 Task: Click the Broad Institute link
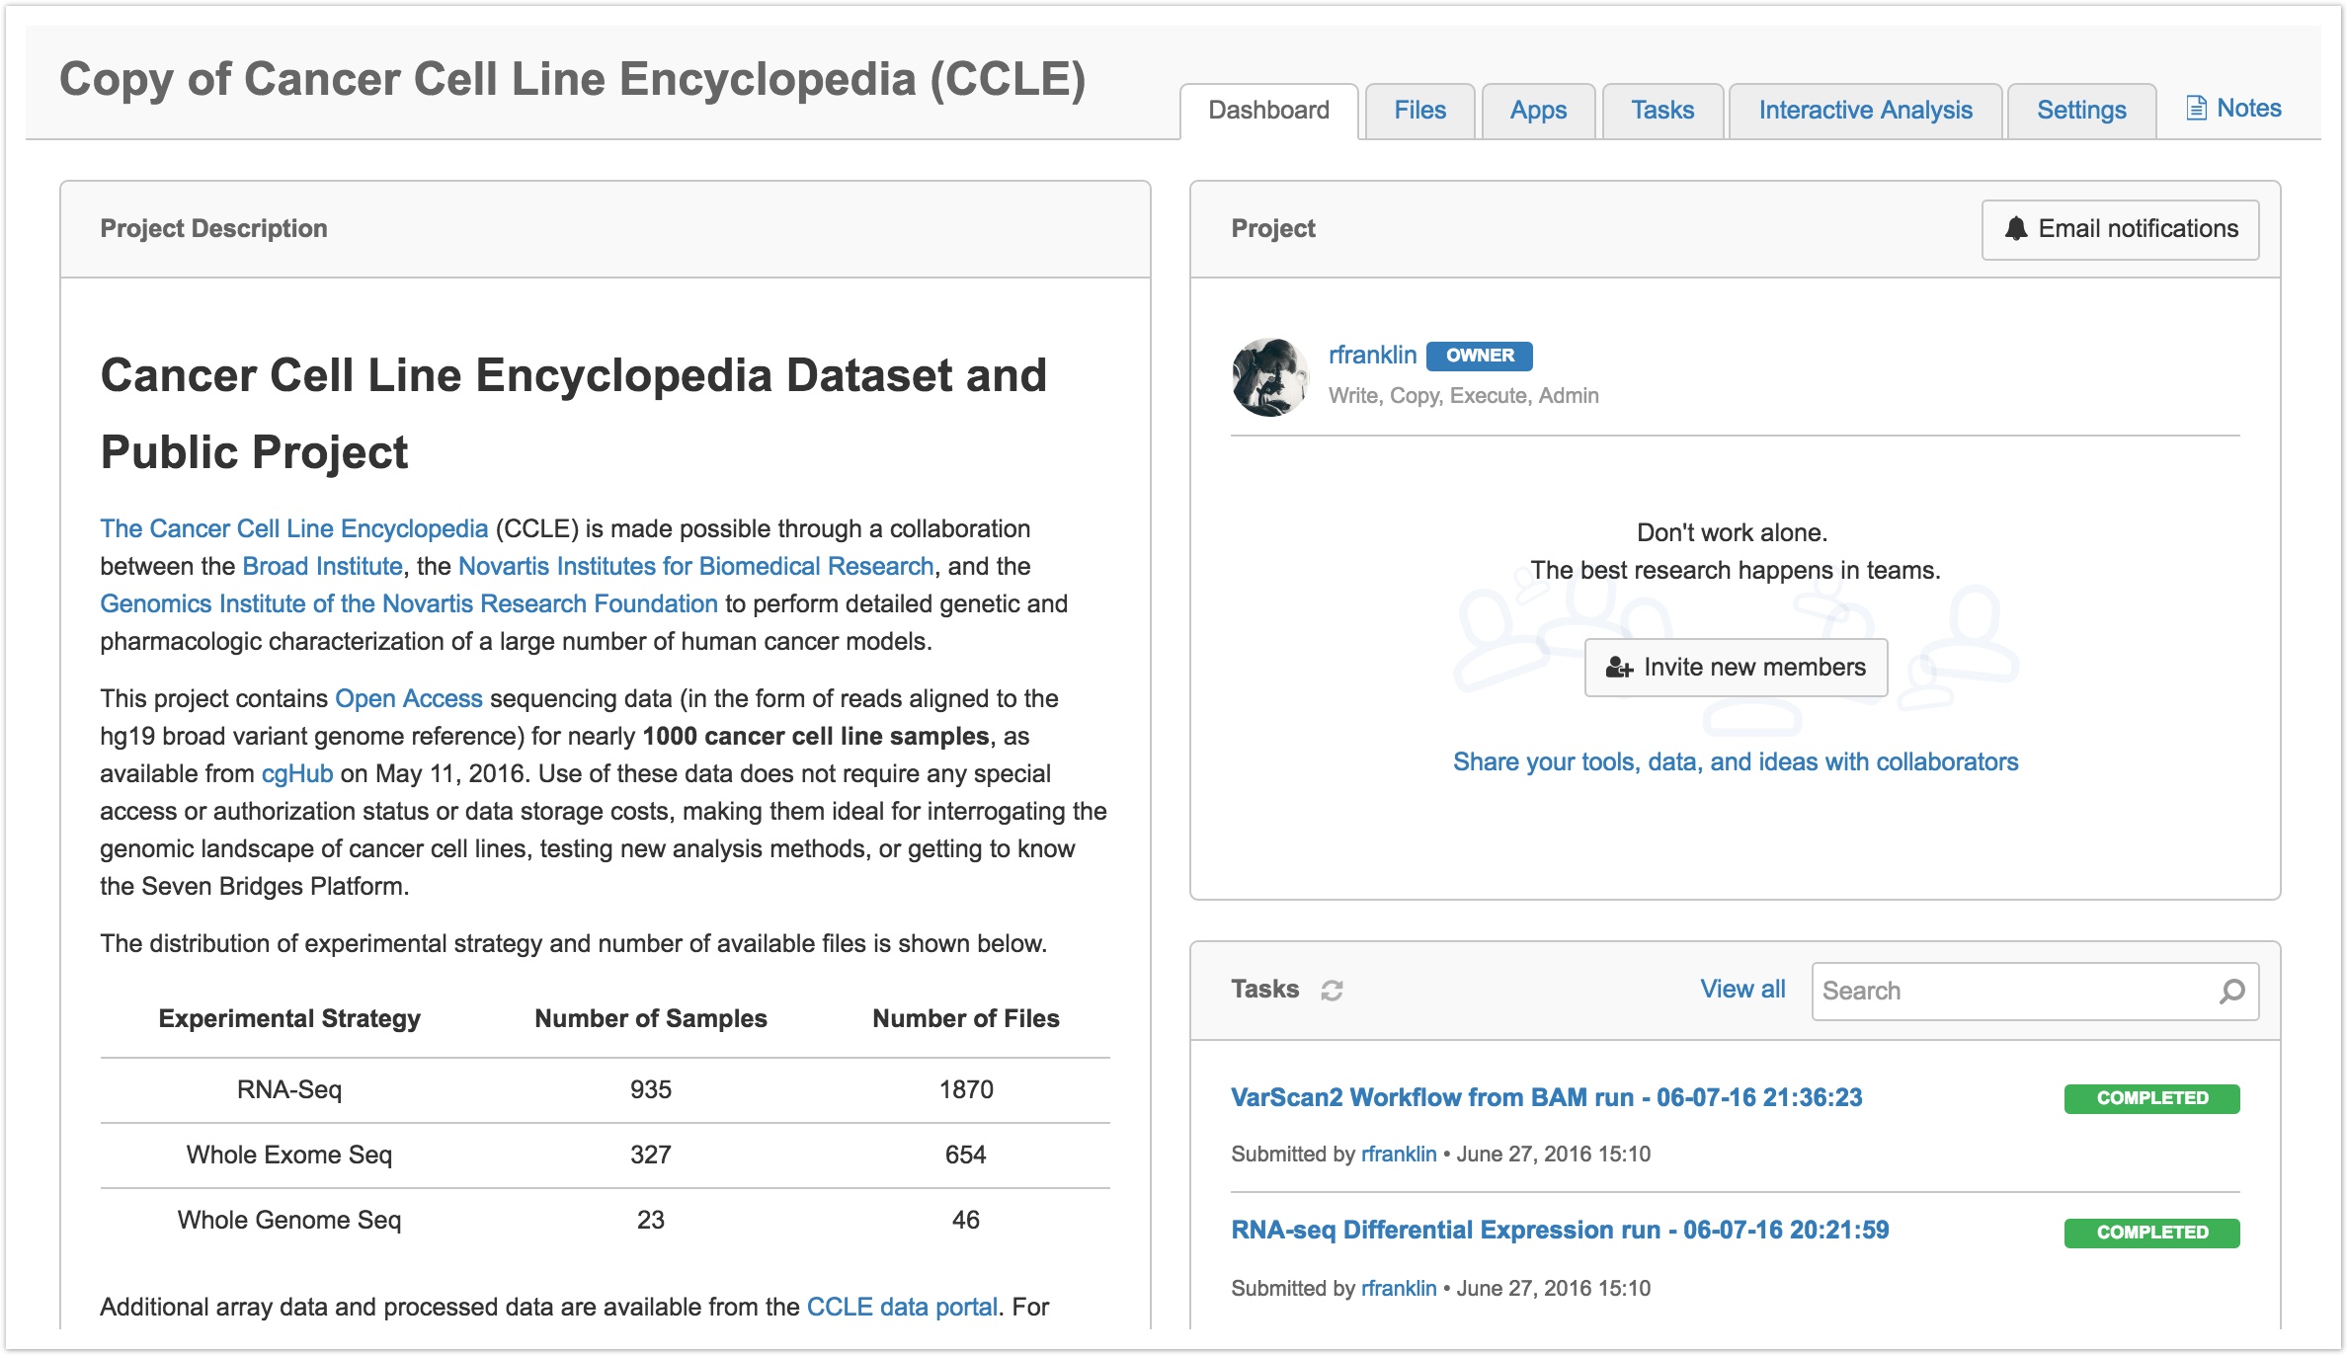322,567
